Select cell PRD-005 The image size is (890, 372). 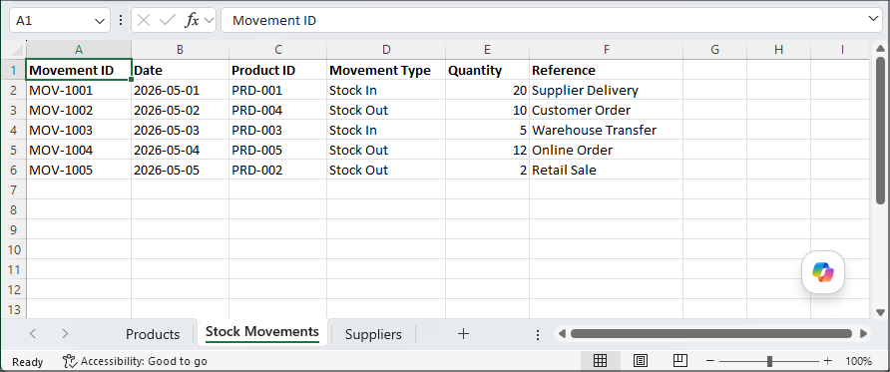[278, 151]
